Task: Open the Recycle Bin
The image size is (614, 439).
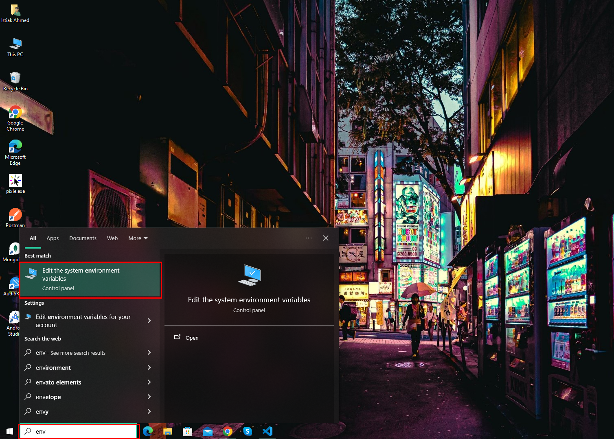Action: tap(15, 79)
